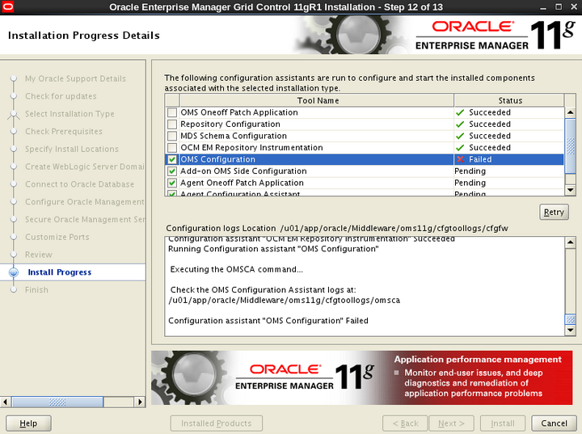Close the installer window

[x=573, y=6]
